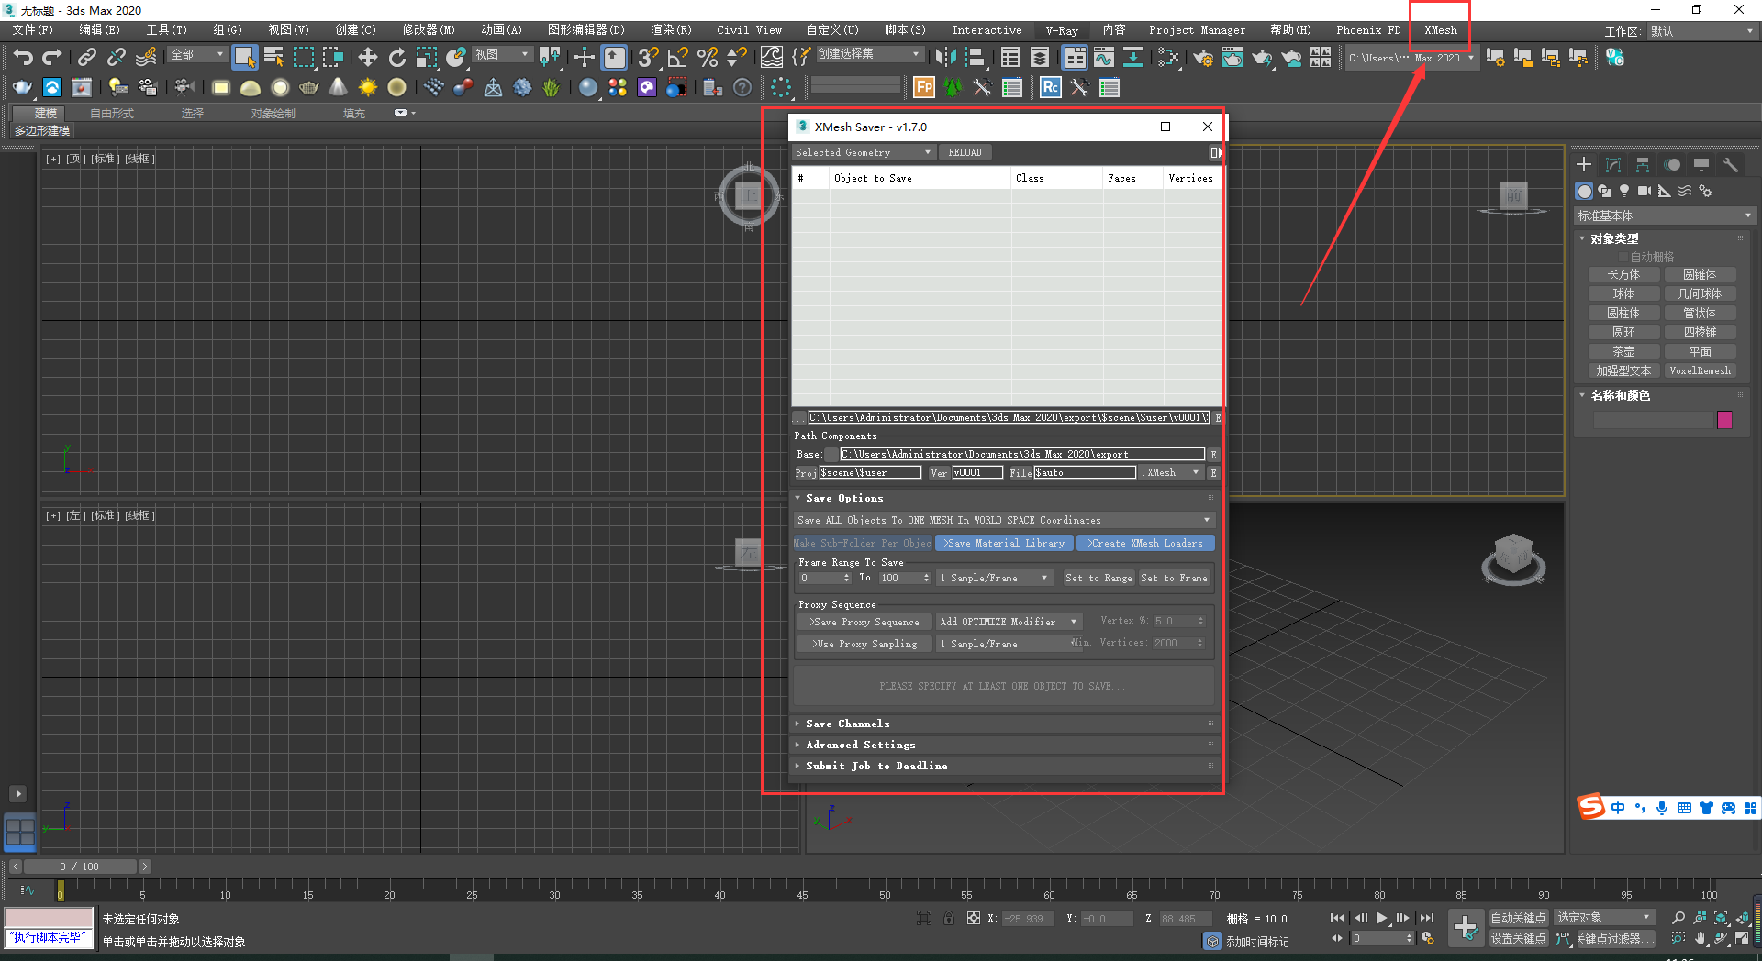Toggle the selection lock padlock icon
This screenshot has width=1762, height=961.
pos(949,918)
